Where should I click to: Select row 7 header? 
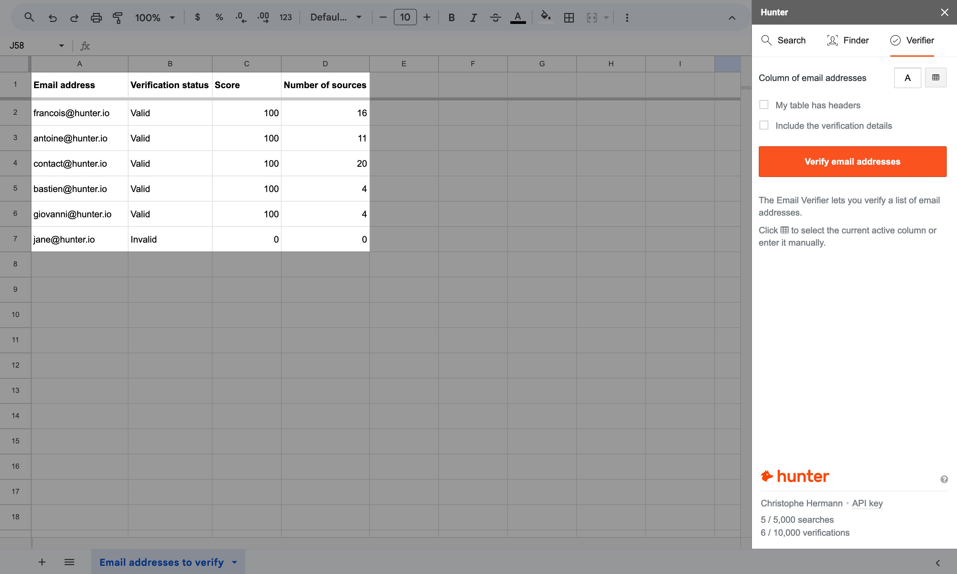[x=15, y=239]
